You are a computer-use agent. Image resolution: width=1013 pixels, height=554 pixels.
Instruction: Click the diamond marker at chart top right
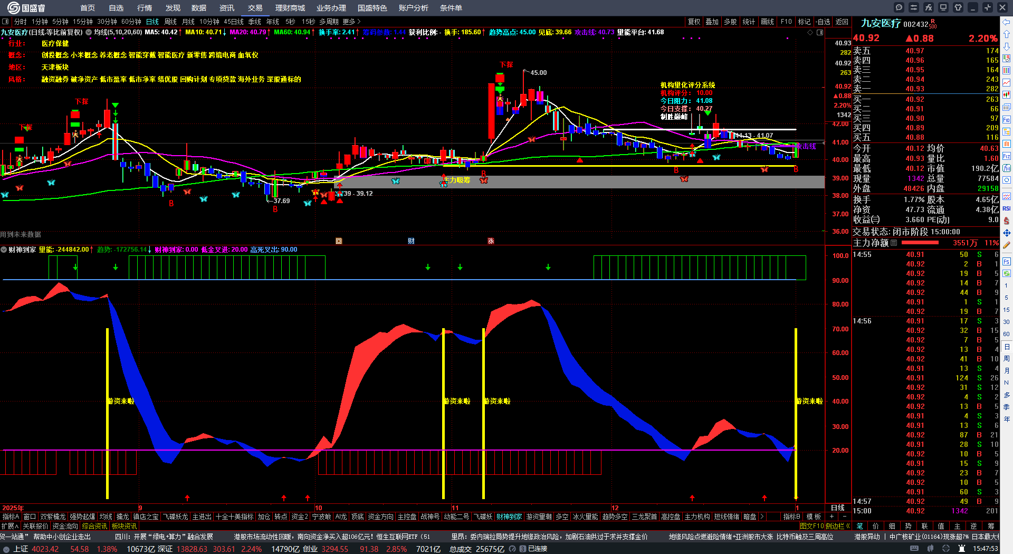[x=810, y=32]
